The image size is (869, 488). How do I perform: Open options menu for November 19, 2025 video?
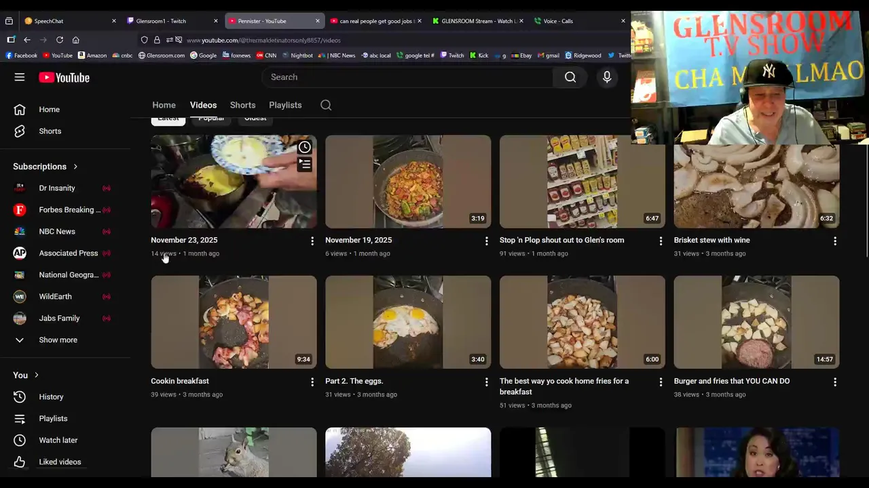click(486, 241)
